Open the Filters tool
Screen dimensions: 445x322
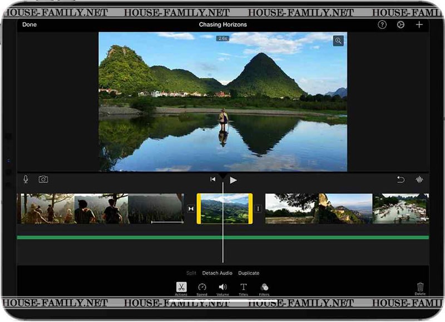[x=264, y=289]
